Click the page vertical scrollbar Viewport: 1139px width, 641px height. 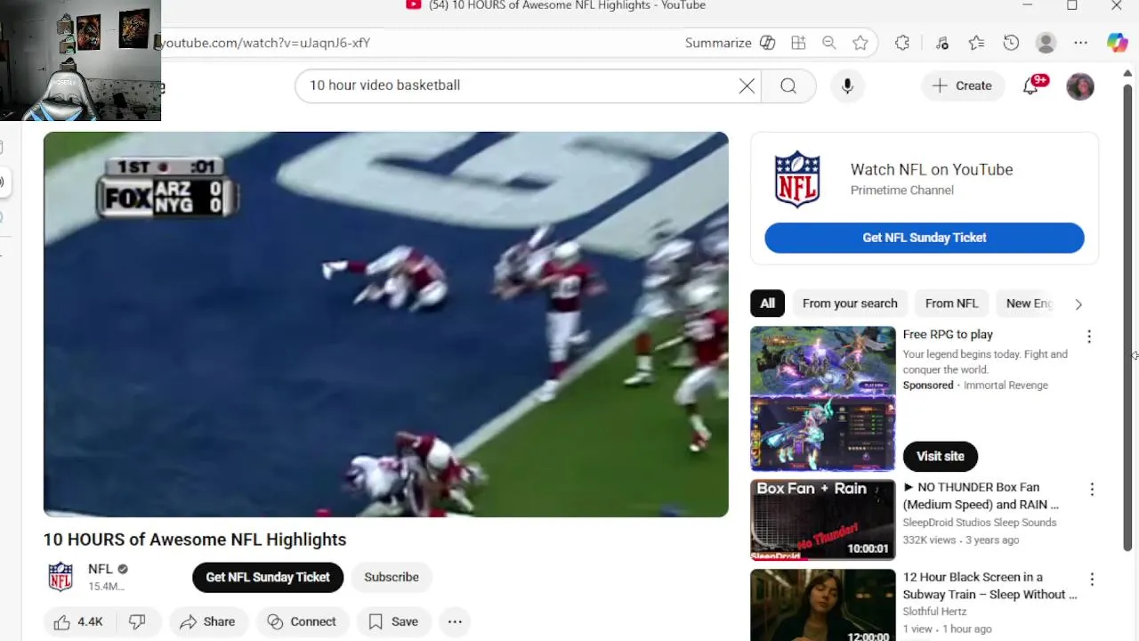(x=1128, y=316)
